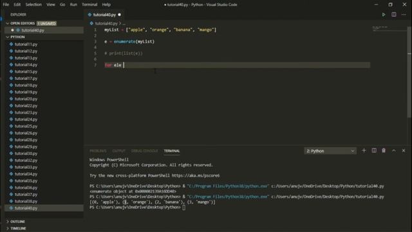Switch to the OUTPUT tab

coord(118,151)
